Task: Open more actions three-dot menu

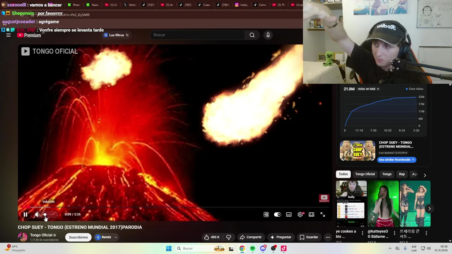Action: pos(328,237)
